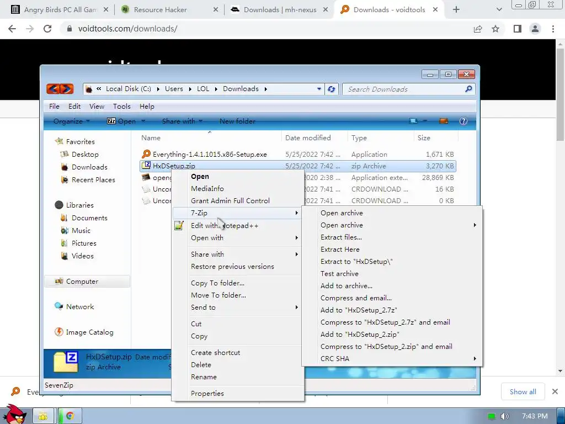
Task: Choose Extract to "HxDSetup\"
Action: [x=356, y=261]
